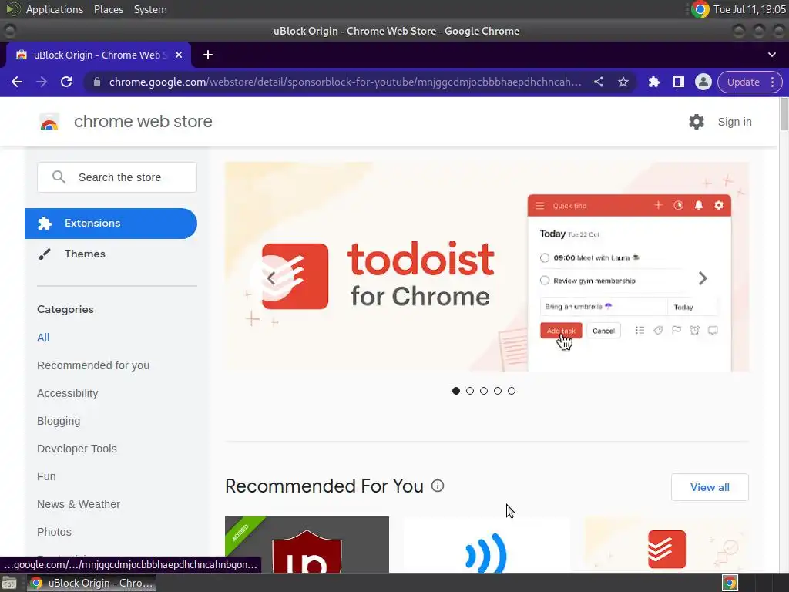Viewport: 789px width, 592px height.
Task: Click the Search the store field
Action: tap(117, 177)
